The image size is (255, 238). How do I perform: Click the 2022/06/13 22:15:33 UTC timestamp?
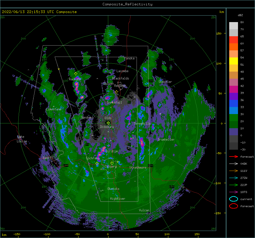tap(39, 12)
